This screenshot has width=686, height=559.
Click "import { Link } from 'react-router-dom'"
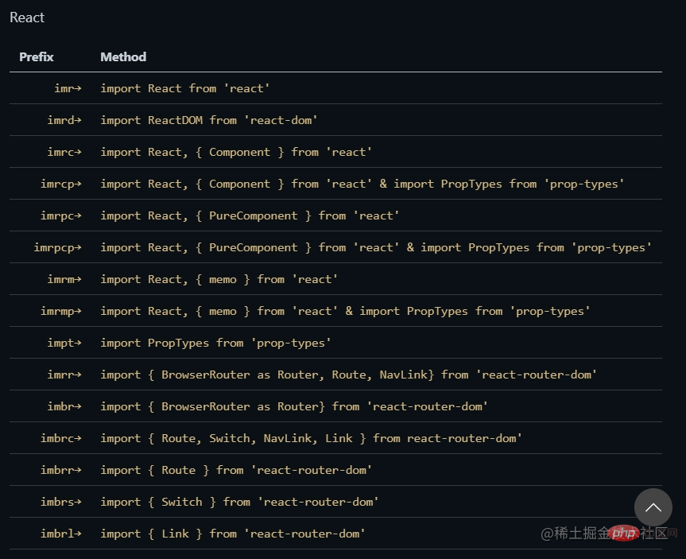[x=233, y=534]
